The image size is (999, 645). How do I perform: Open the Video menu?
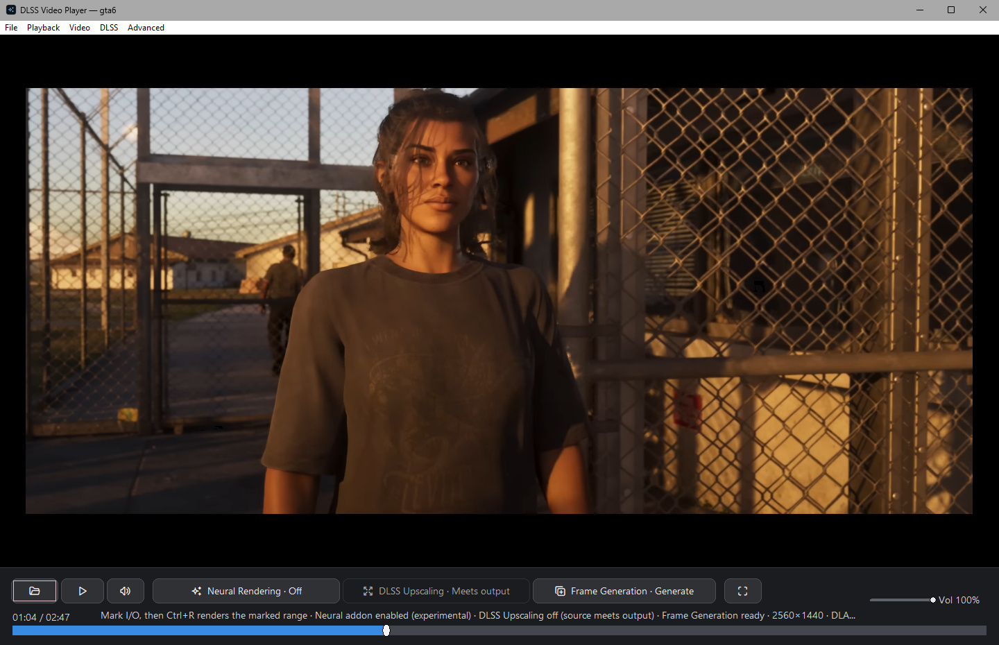coord(80,28)
